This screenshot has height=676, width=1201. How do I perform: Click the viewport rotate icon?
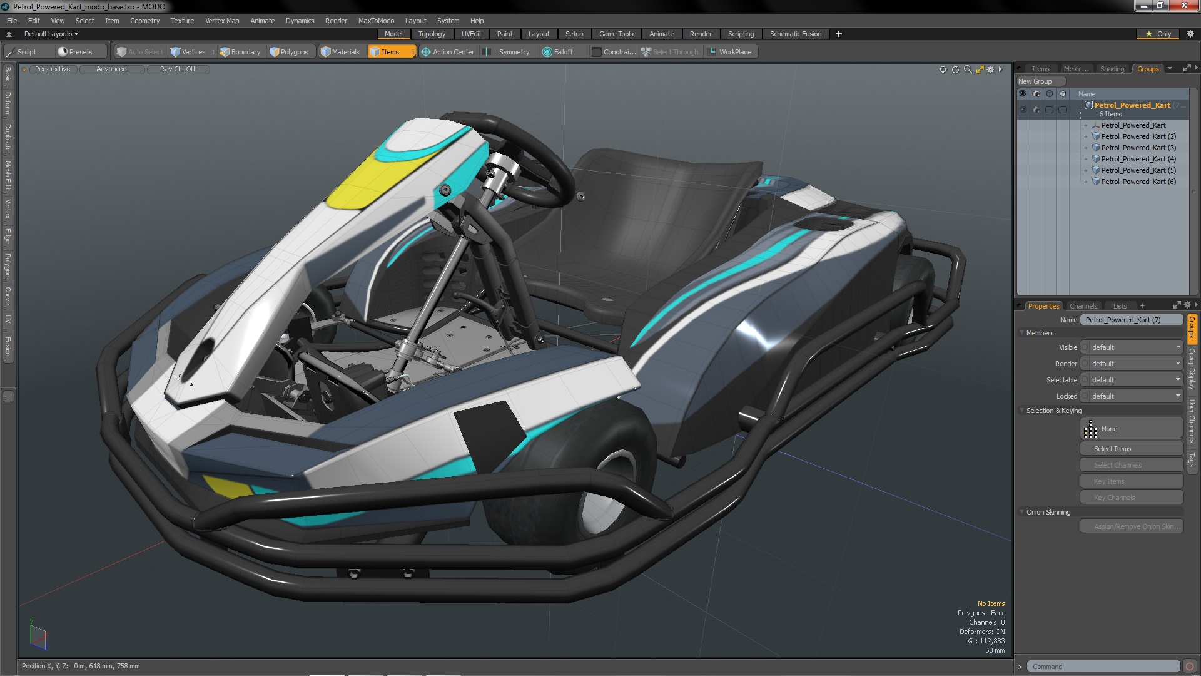(955, 69)
